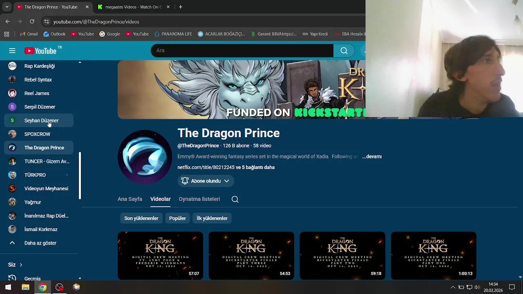Viewport: 523px width, 294px height.
Task: Open İnanılmaz Rap Düel... avatar
Action: 12,216
